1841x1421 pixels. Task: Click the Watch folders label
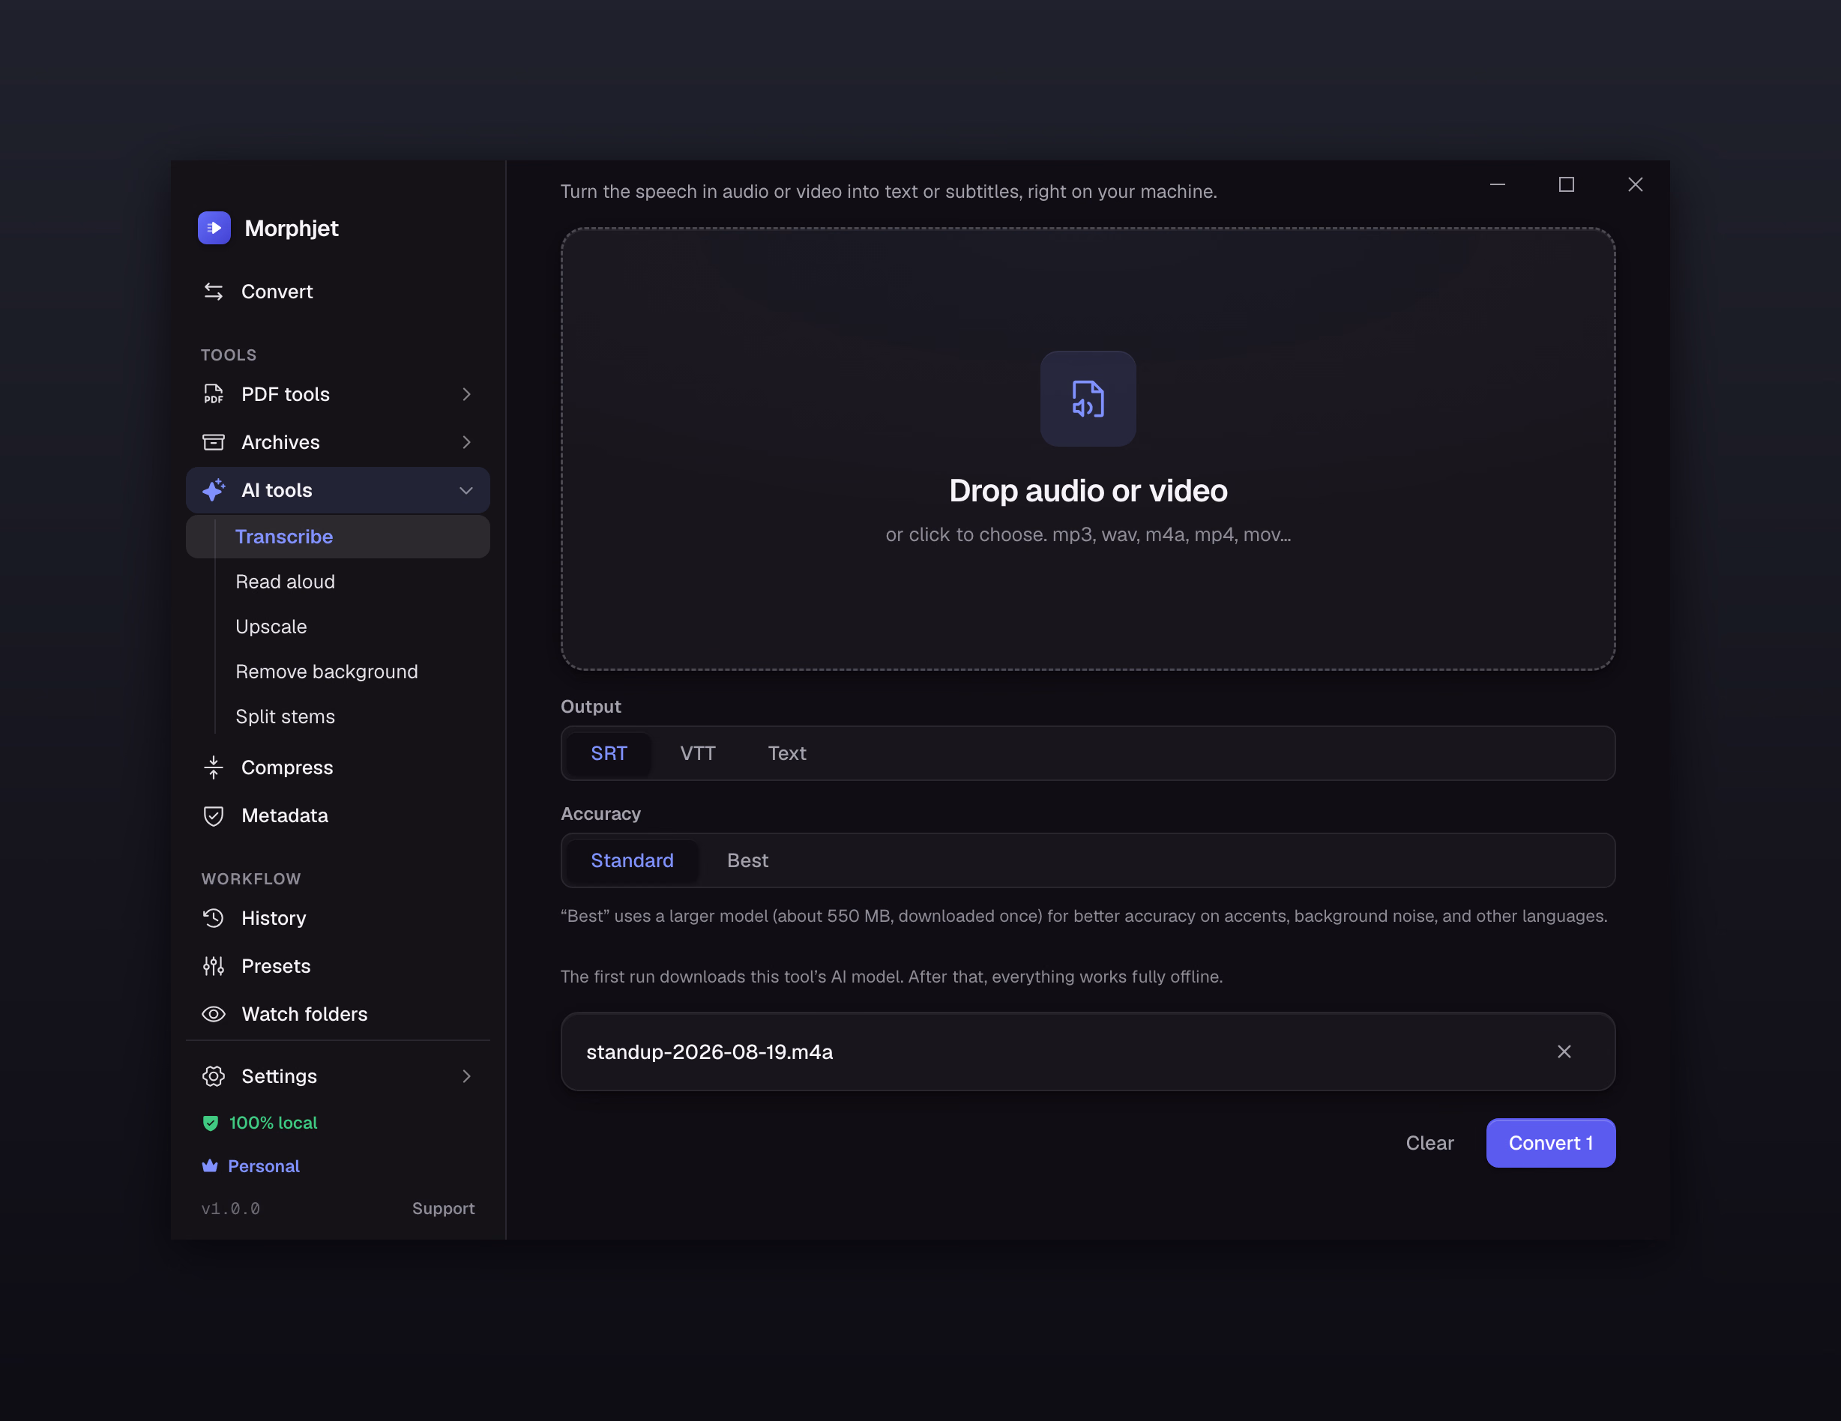[304, 1014]
